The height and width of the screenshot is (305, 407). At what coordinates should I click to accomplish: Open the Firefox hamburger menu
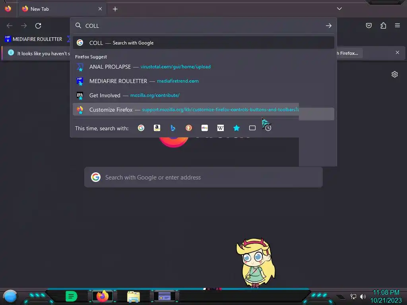(397, 25)
